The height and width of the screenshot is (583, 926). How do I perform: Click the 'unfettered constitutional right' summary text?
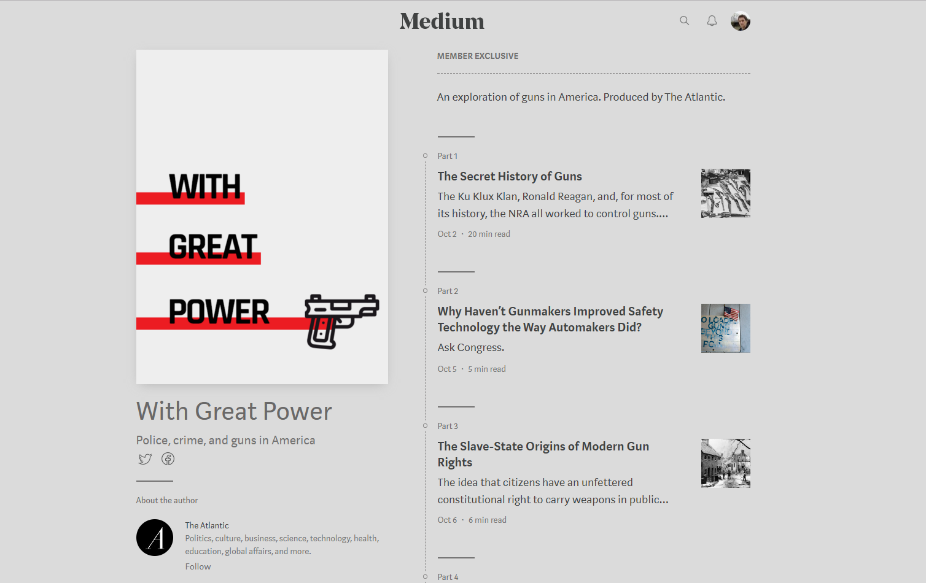tap(553, 491)
